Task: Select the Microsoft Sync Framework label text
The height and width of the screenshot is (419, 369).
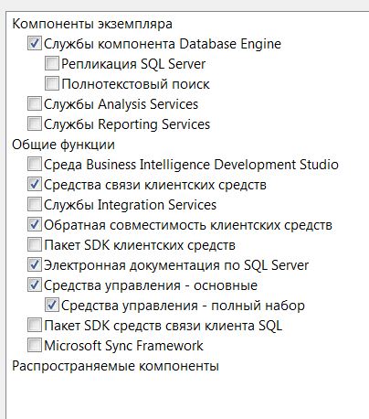Action: [x=123, y=346]
